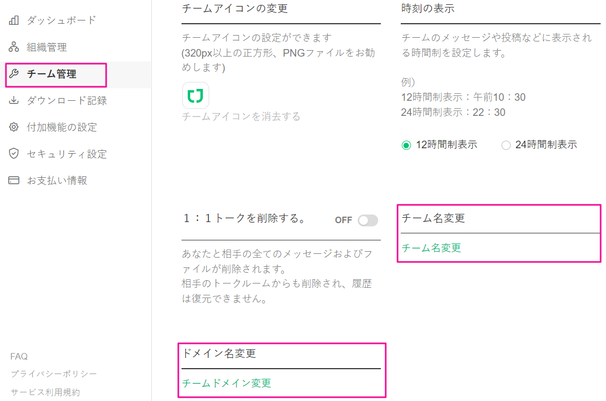Select the 24時間制表示 radio button
Screen dimensions: 606x401
[506, 145]
